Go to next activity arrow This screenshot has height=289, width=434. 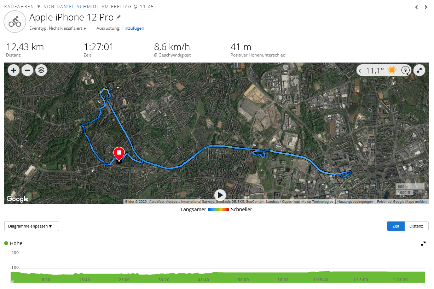(x=426, y=7)
